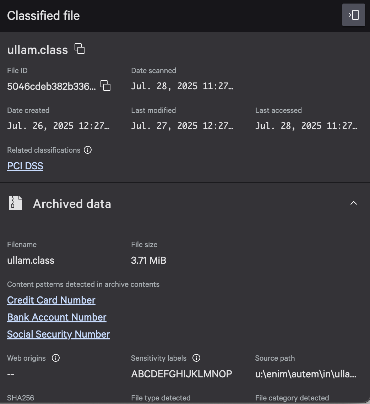Open the Social Security Number pattern
The height and width of the screenshot is (404, 370).
click(58, 334)
